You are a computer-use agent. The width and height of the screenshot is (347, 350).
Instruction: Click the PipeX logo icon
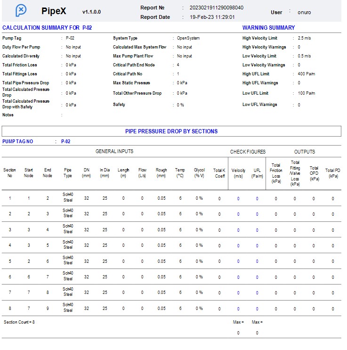(x=21, y=10)
